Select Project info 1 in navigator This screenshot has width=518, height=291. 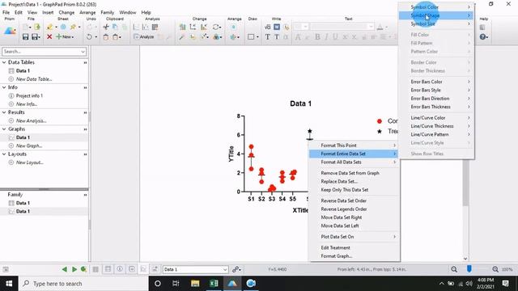point(29,95)
